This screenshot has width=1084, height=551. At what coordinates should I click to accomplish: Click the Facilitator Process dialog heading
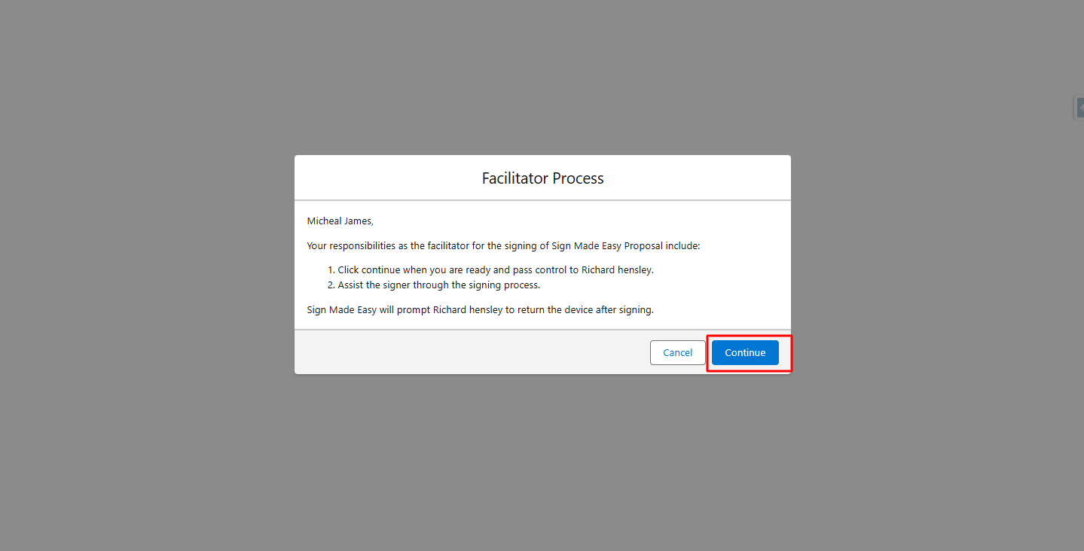(x=542, y=178)
